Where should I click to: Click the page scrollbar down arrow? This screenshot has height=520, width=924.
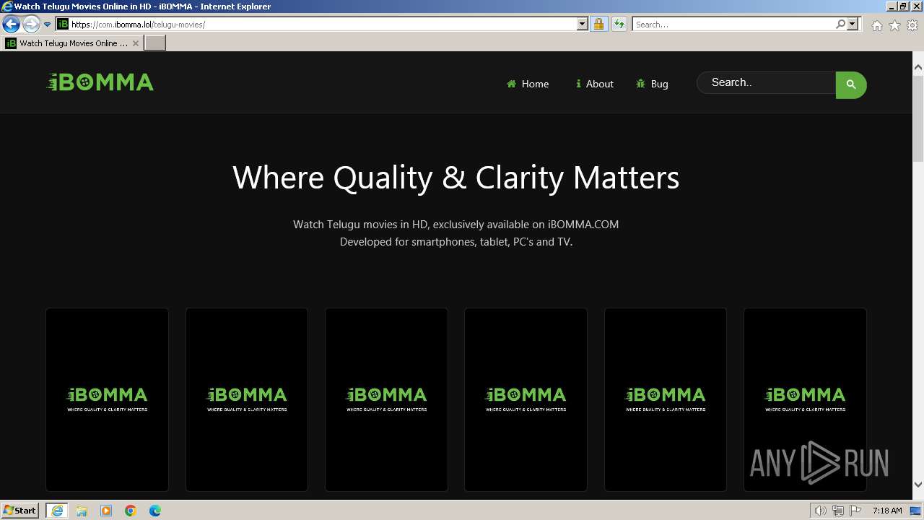(x=918, y=485)
